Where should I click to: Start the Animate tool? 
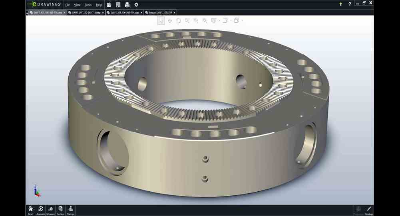click(41, 210)
